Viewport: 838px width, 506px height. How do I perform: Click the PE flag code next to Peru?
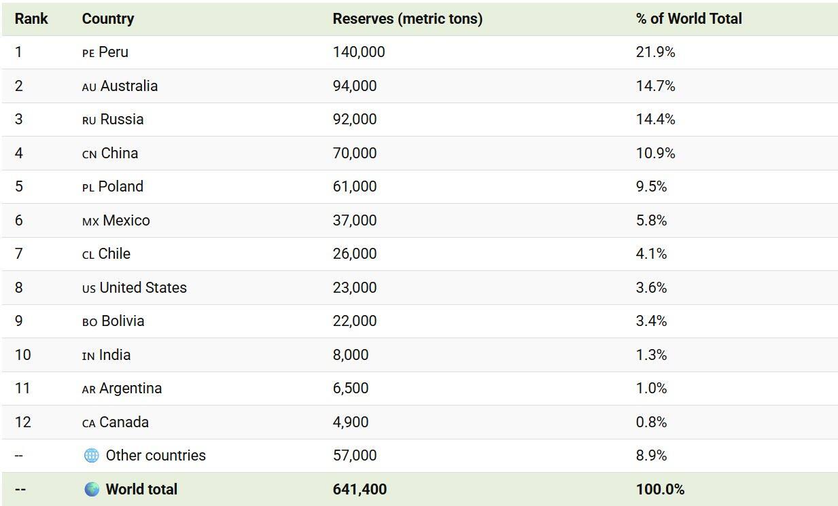tap(88, 53)
